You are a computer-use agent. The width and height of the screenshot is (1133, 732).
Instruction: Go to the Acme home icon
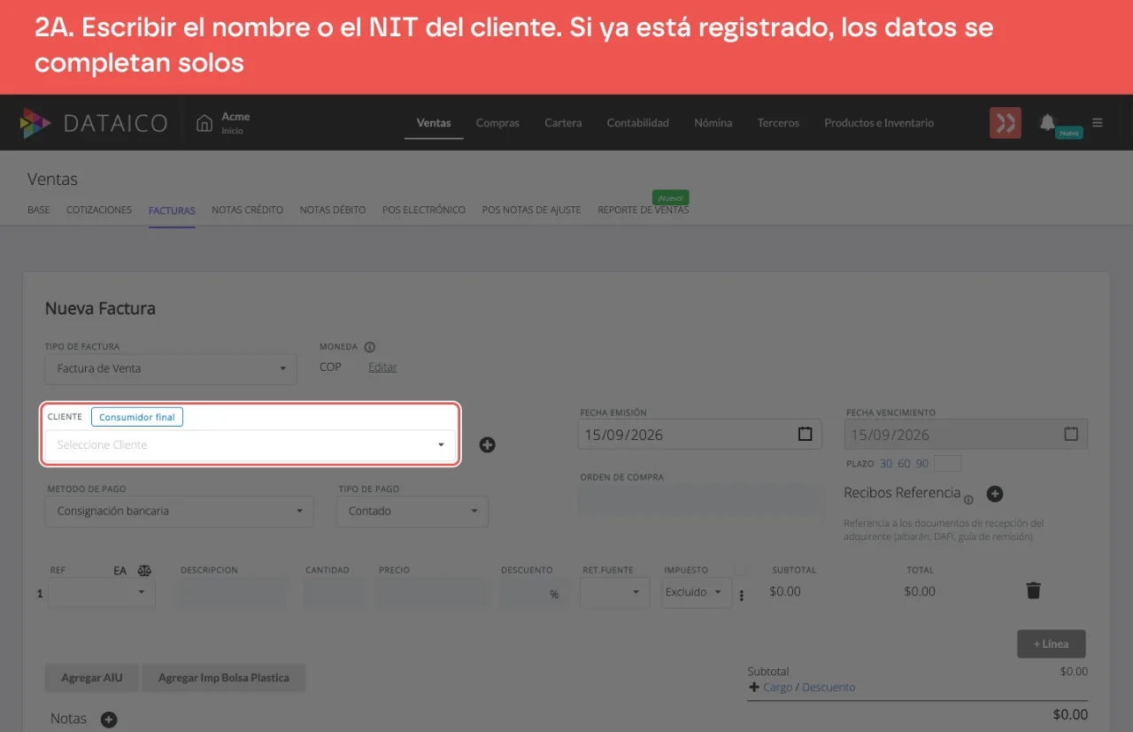tap(204, 123)
